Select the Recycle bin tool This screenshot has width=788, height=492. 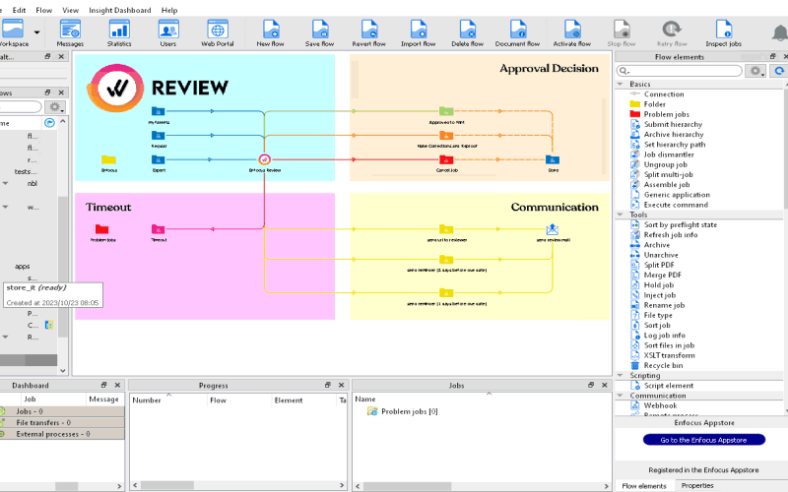point(663,365)
